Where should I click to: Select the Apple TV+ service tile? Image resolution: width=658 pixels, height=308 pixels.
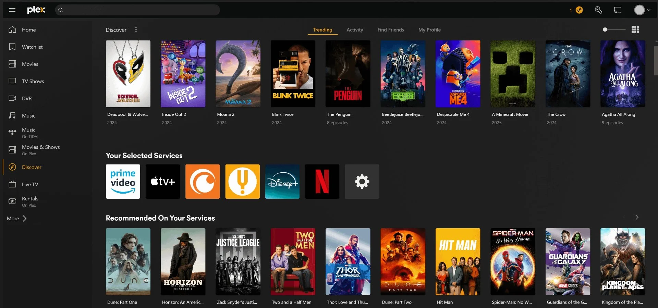[163, 182]
